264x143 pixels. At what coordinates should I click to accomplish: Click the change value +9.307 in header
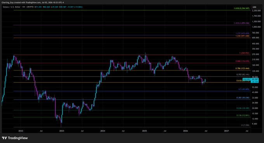pos(71,7)
